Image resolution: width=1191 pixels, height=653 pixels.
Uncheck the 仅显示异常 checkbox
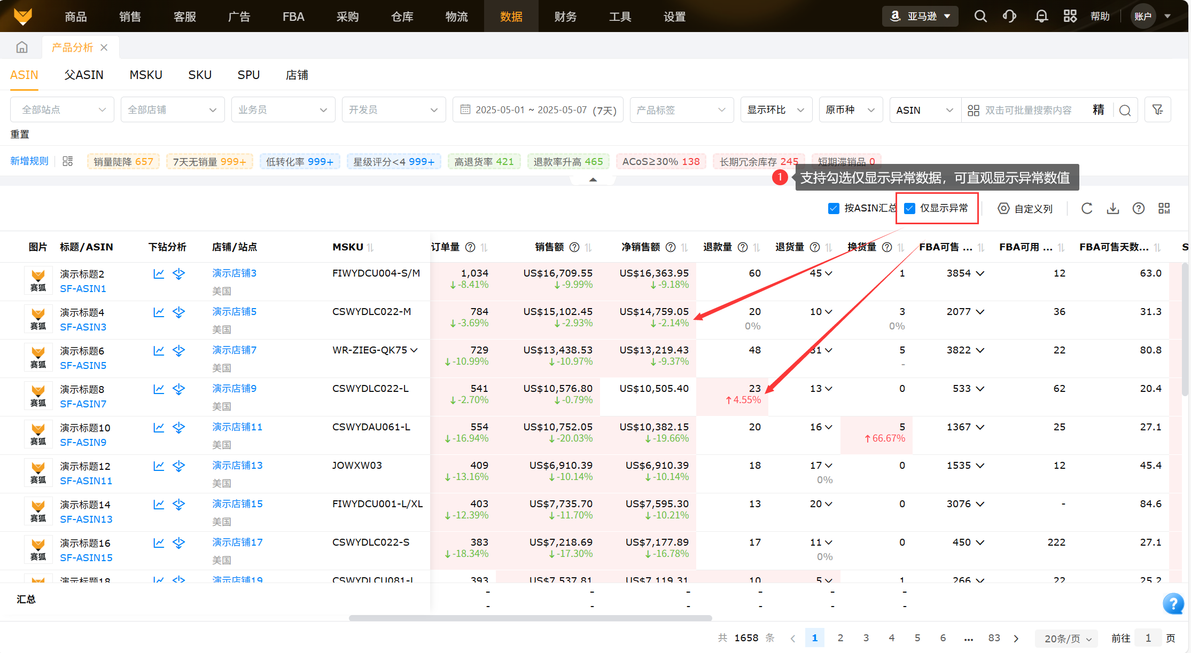tap(909, 208)
